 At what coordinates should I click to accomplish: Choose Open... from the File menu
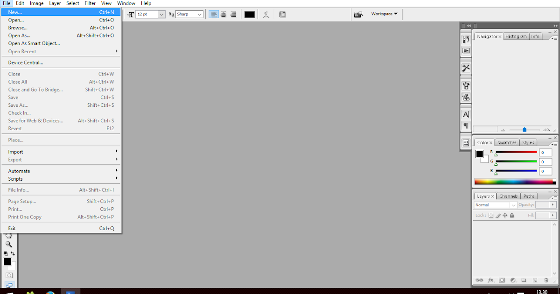tap(61, 20)
